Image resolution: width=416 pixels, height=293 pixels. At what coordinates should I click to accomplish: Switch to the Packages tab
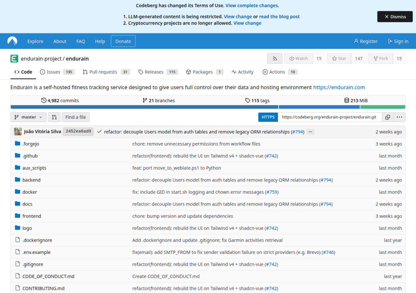pos(205,72)
